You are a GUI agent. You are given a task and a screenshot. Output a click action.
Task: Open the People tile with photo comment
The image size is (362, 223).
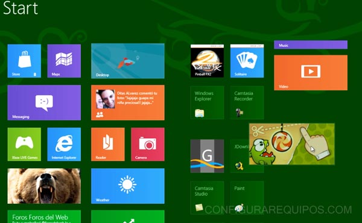(128, 103)
